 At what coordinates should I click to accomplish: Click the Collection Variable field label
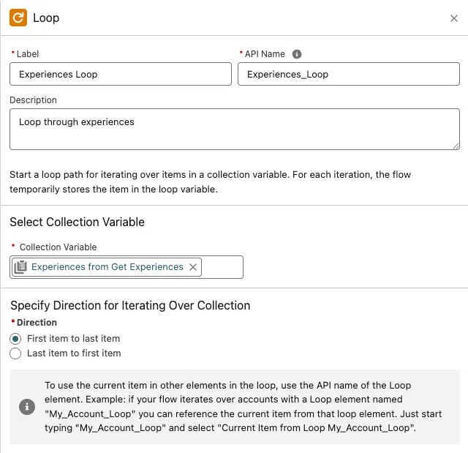(x=58, y=247)
